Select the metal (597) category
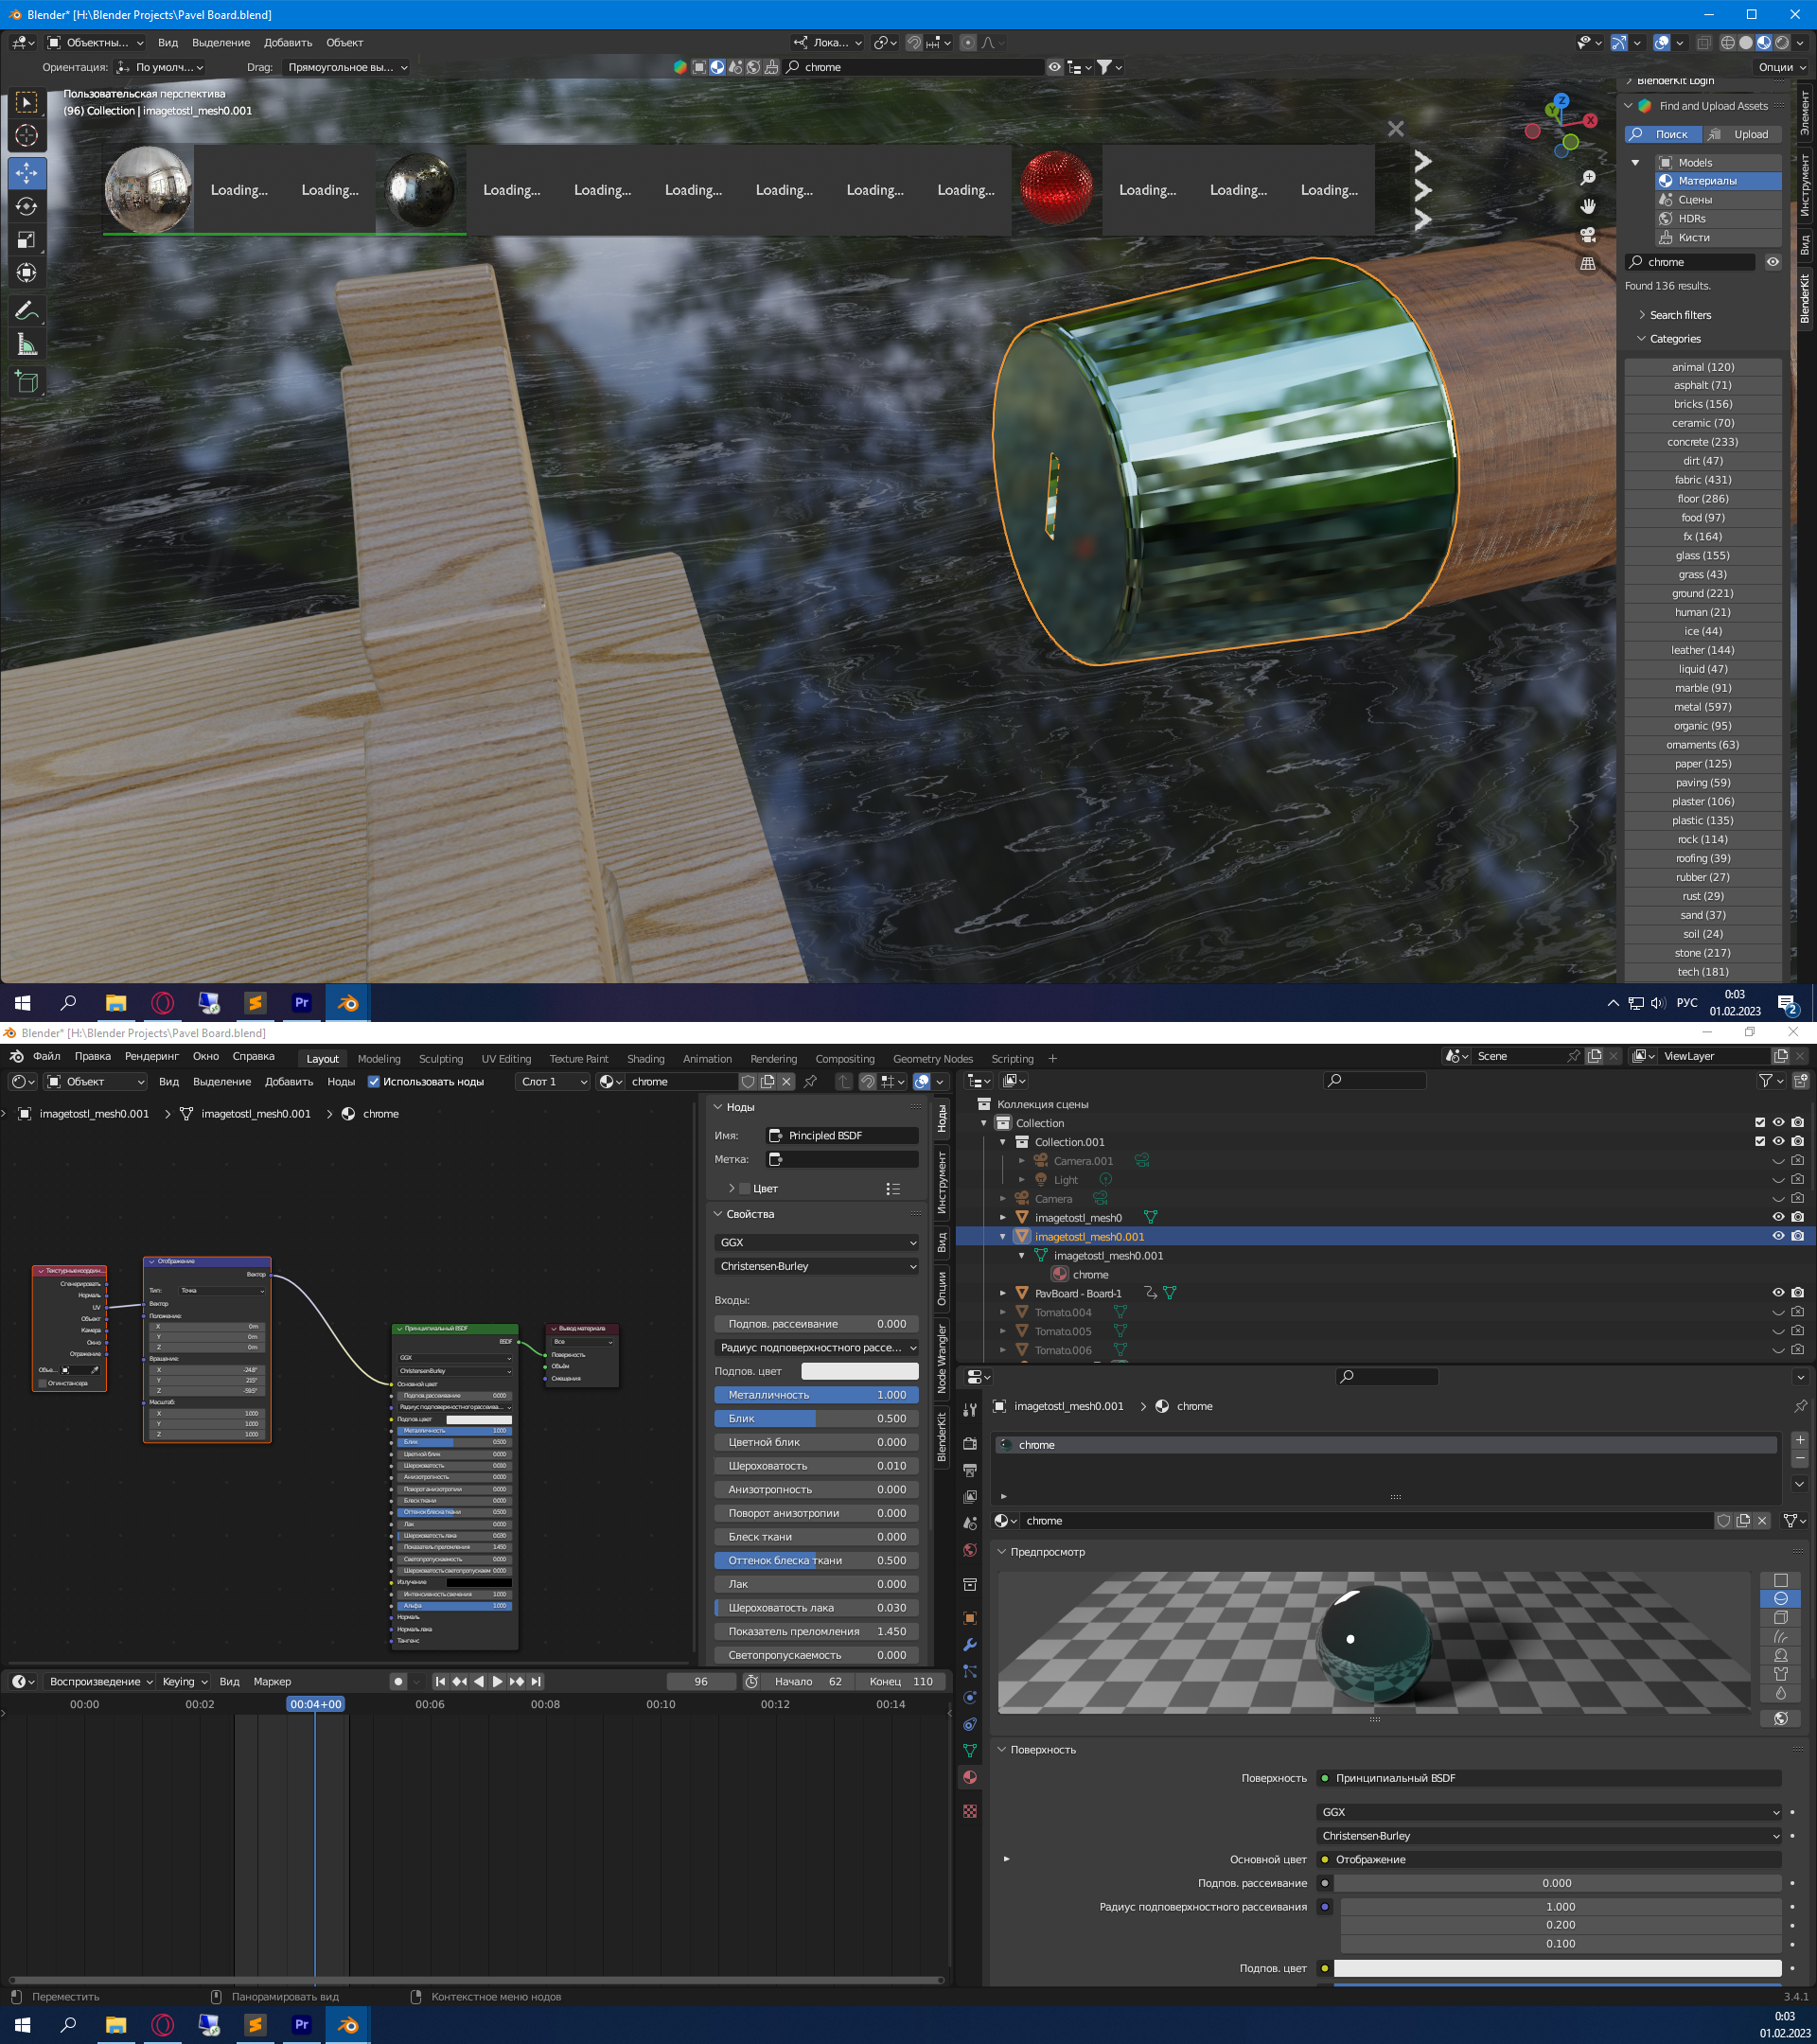 tap(1702, 707)
